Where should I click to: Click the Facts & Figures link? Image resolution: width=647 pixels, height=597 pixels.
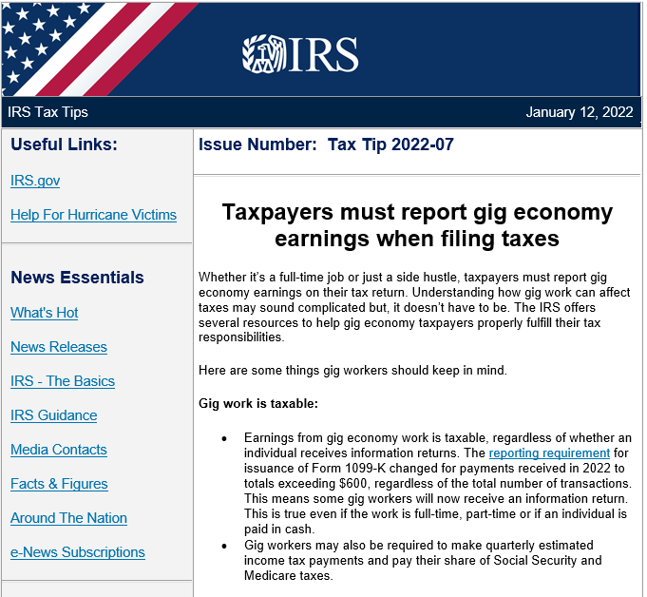point(59,484)
